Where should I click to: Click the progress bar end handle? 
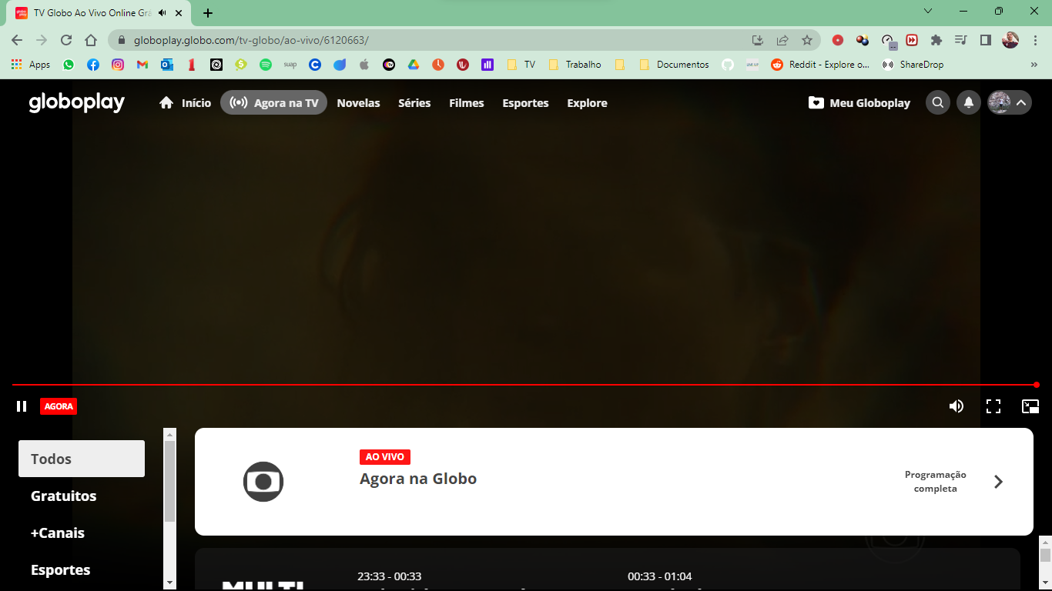click(1037, 385)
